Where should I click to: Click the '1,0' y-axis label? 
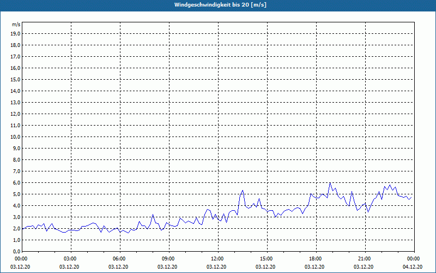coord(17,240)
